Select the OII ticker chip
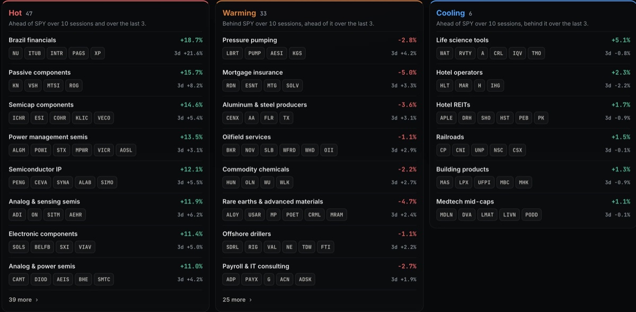This screenshot has width=636, height=312. pyautogui.click(x=329, y=150)
